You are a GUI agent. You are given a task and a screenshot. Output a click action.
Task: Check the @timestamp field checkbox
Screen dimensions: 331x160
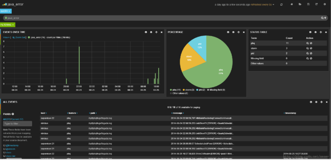pos(4,145)
